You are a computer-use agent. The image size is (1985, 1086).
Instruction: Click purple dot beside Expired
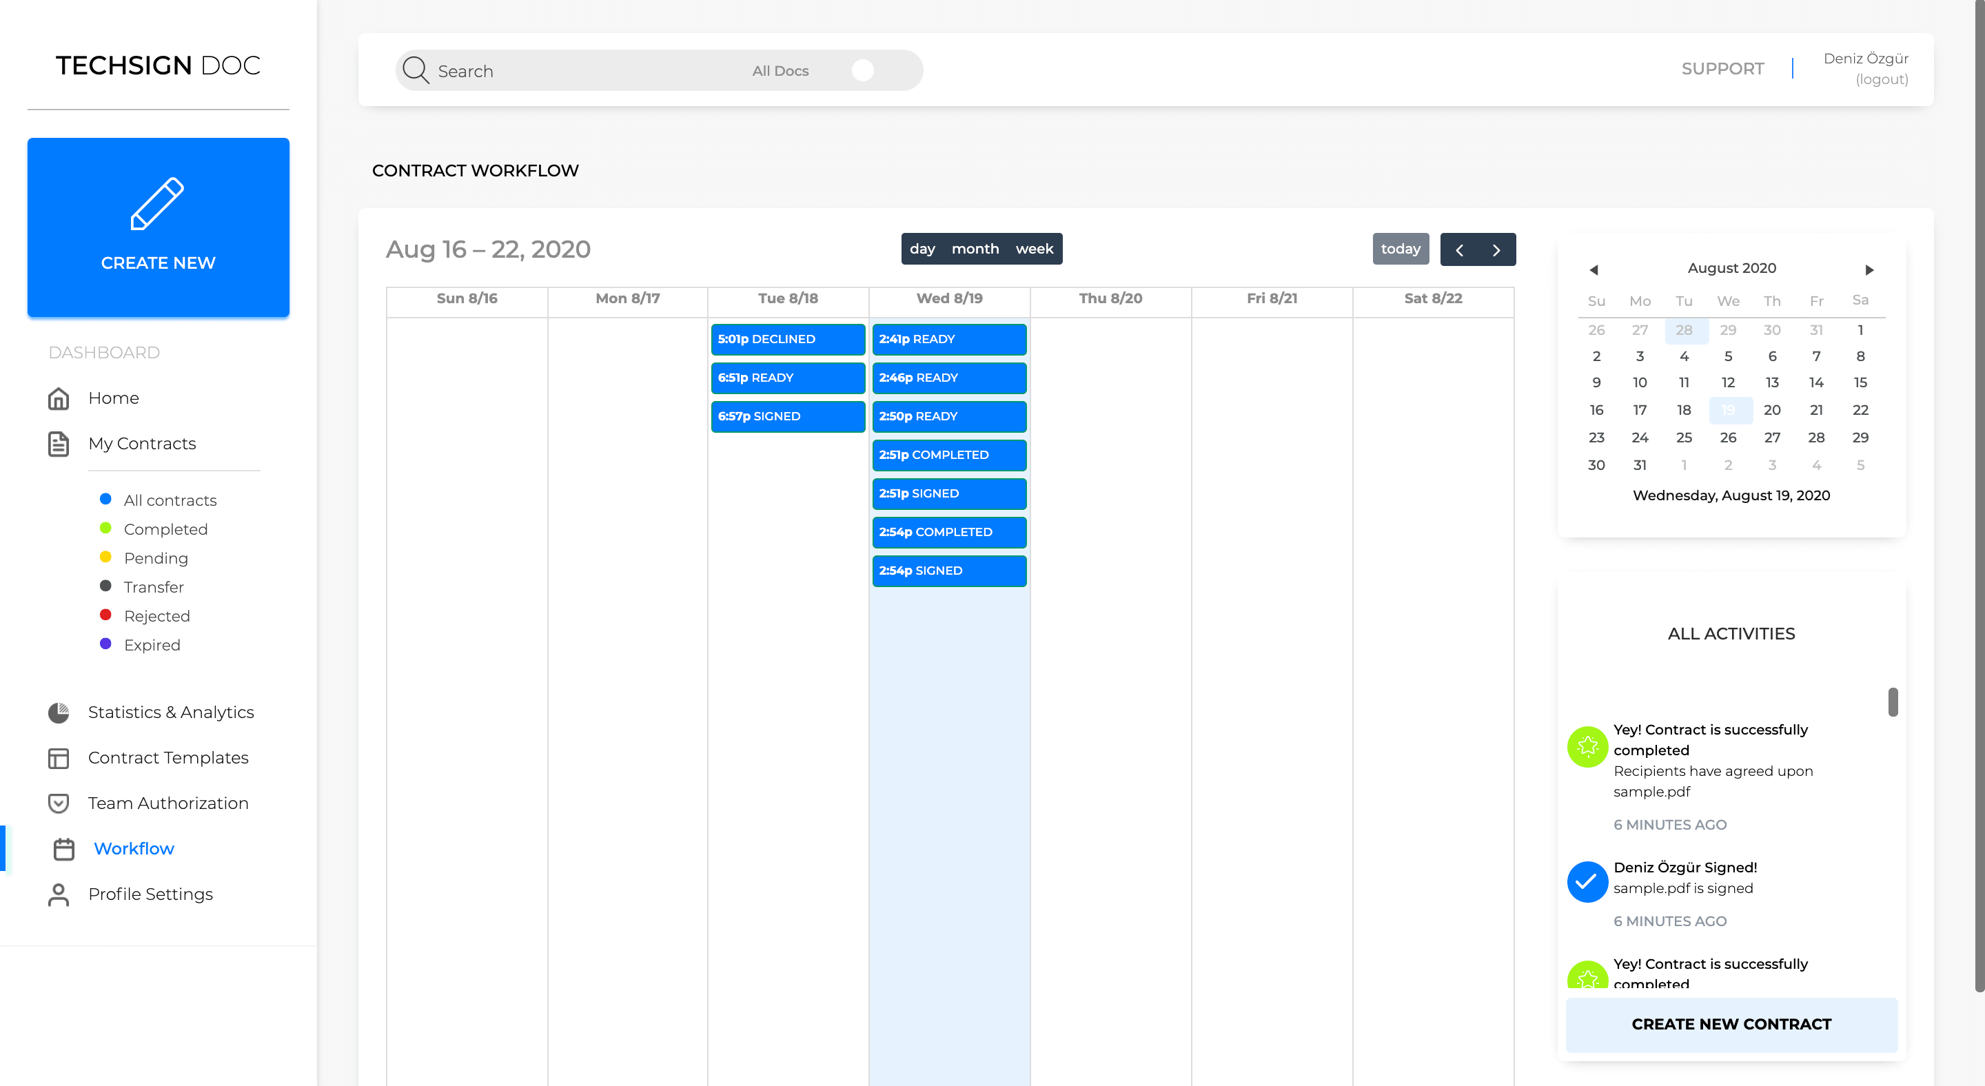(x=105, y=644)
